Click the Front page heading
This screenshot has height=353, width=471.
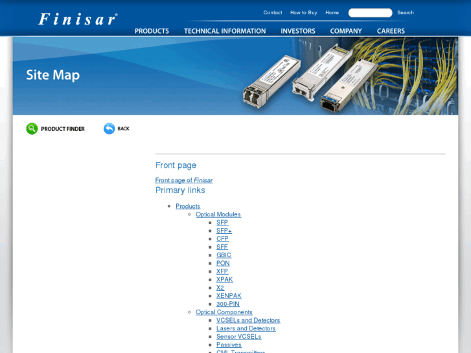tap(176, 165)
